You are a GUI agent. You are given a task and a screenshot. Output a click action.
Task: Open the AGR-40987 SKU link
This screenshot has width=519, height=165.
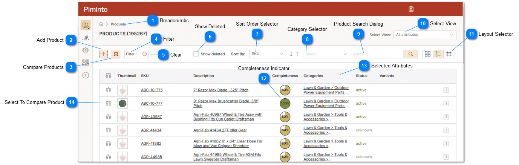point(151,117)
